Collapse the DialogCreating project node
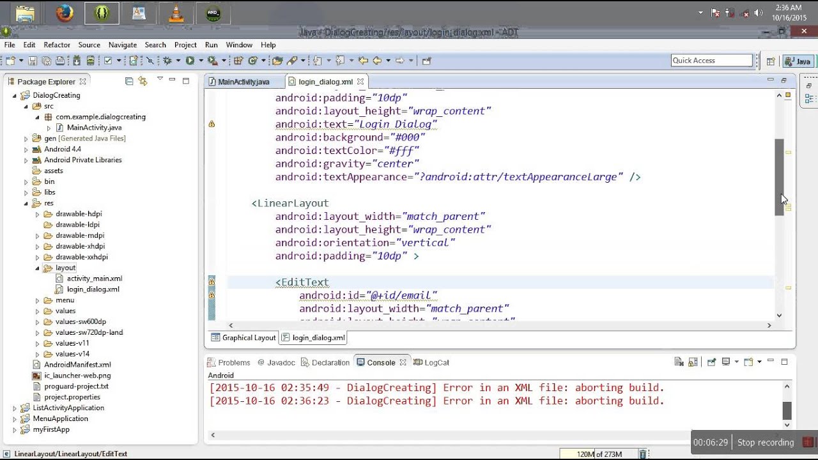The width and height of the screenshot is (818, 460). 15,95
